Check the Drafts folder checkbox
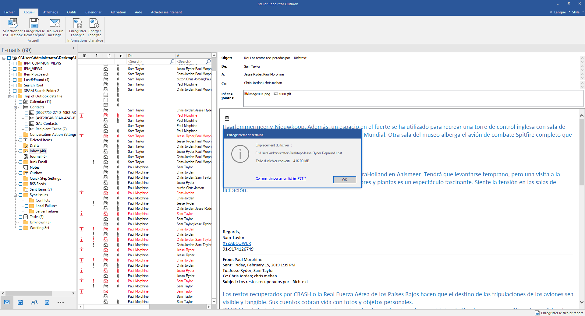This screenshot has width=585, height=316. [x=20, y=146]
